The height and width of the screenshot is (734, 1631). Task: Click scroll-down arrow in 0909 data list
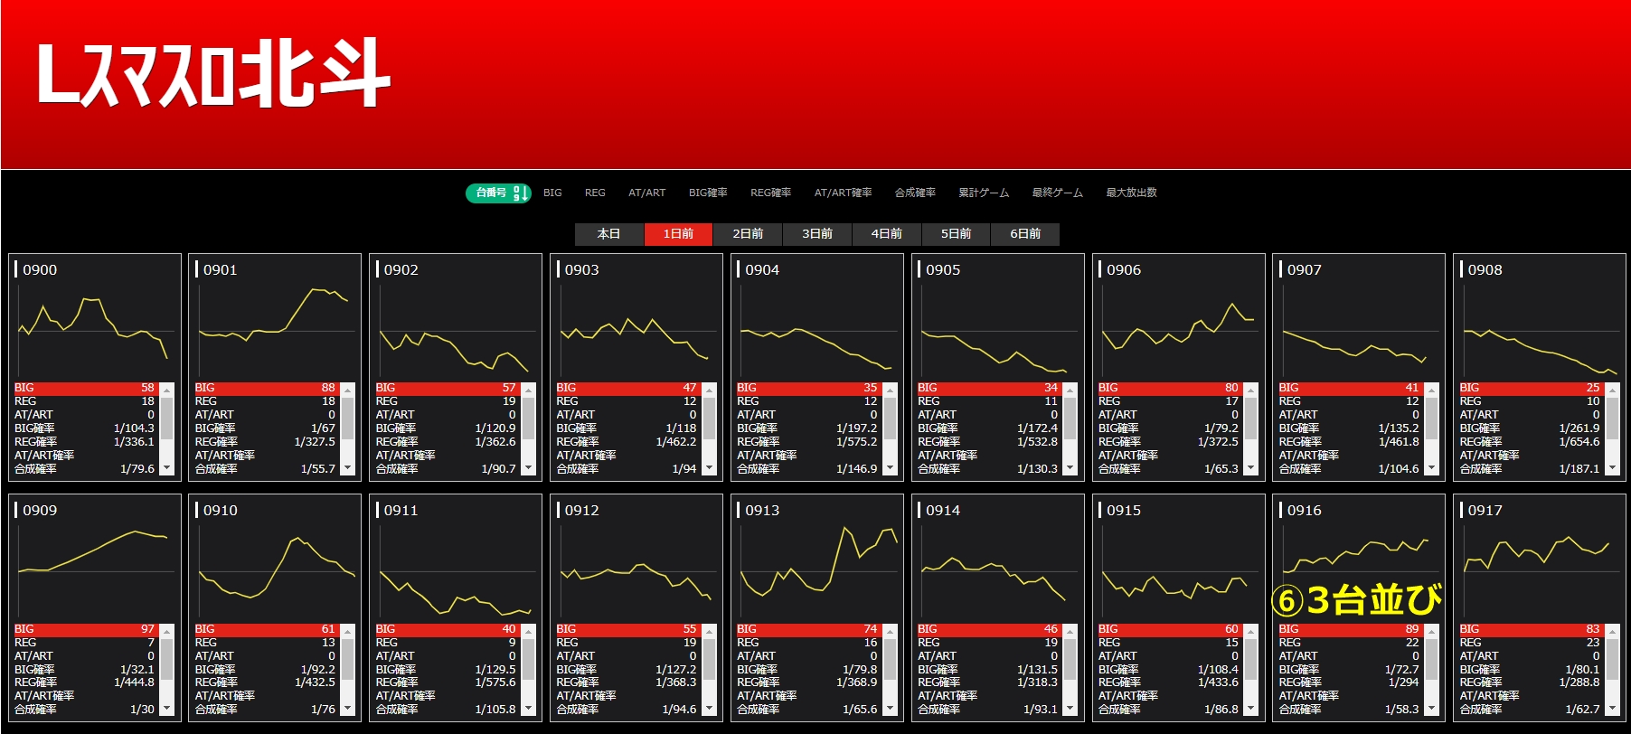167,709
